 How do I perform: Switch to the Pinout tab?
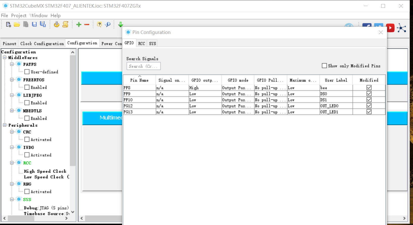pyautogui.click(x=10, y=44)
